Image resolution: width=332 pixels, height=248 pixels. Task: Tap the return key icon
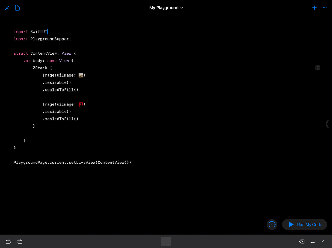coord(313,241)
